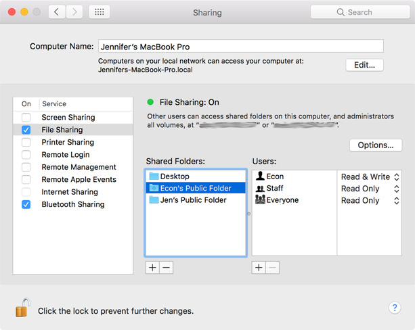The image size is (415, 330).
Task: Enable Remote Management checkbox
Action: click(x=26, y=167)
